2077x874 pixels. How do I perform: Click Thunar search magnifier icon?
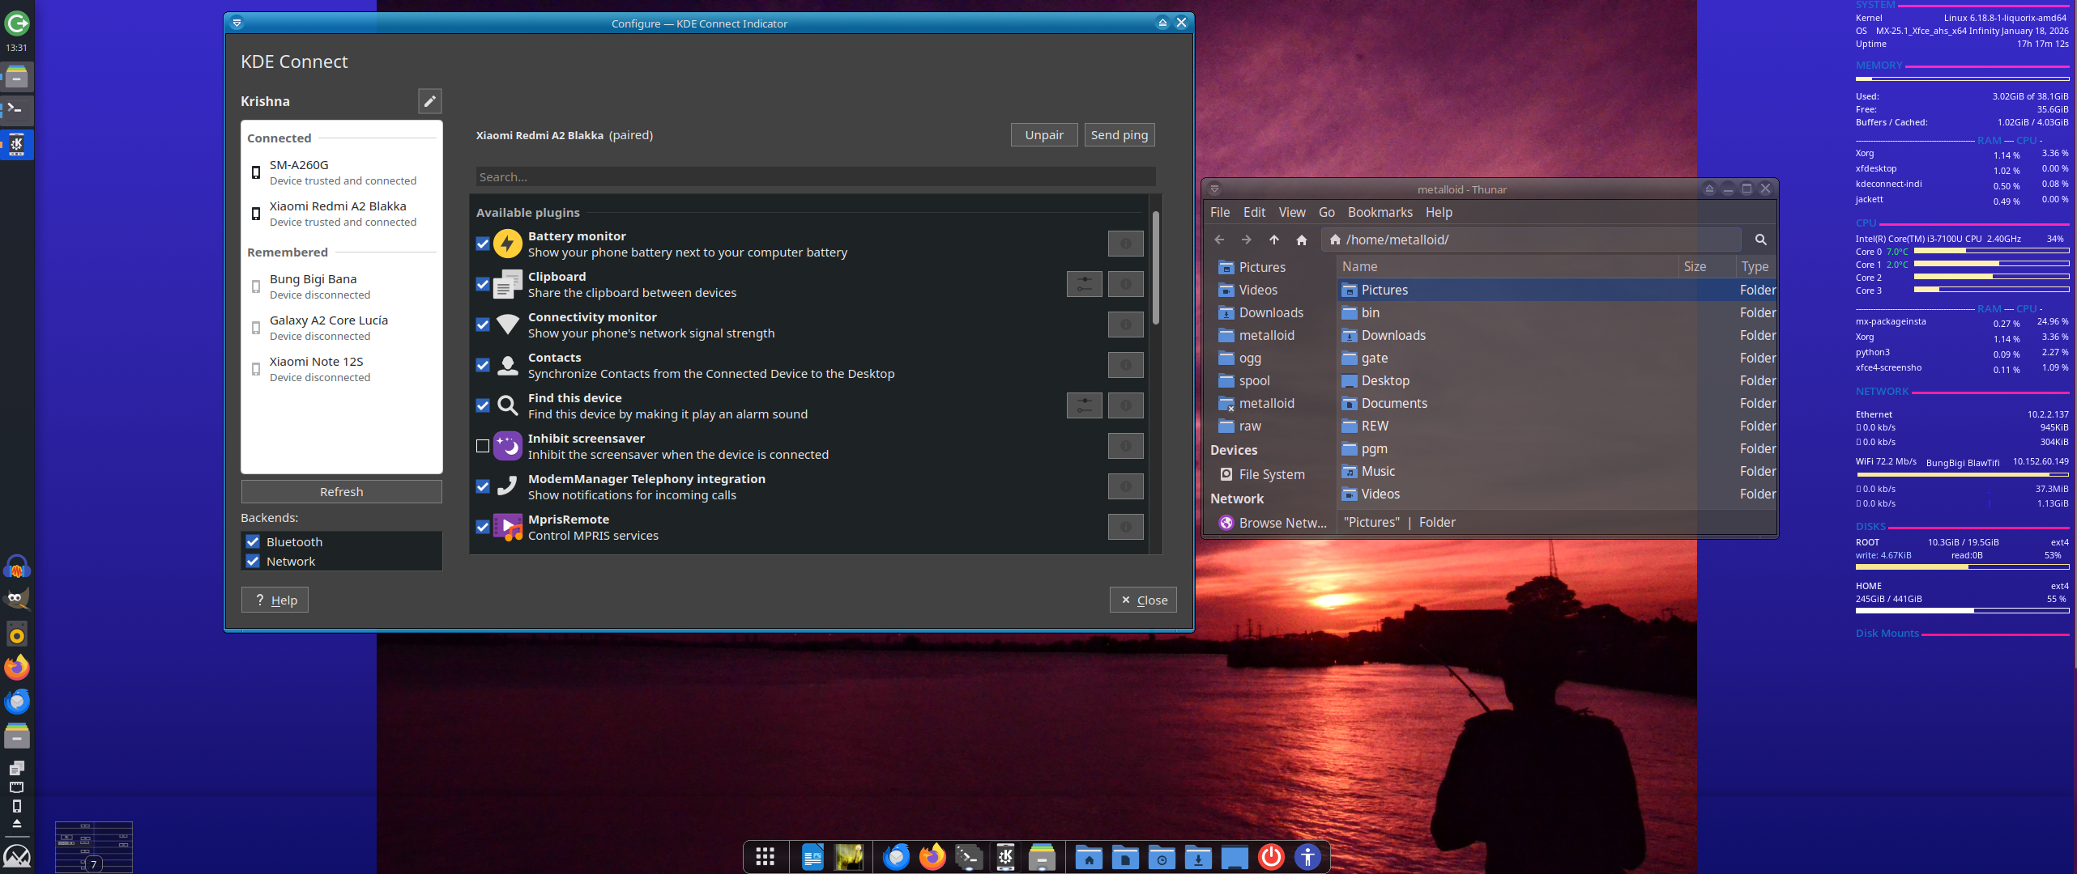[x=1760, y=240]
